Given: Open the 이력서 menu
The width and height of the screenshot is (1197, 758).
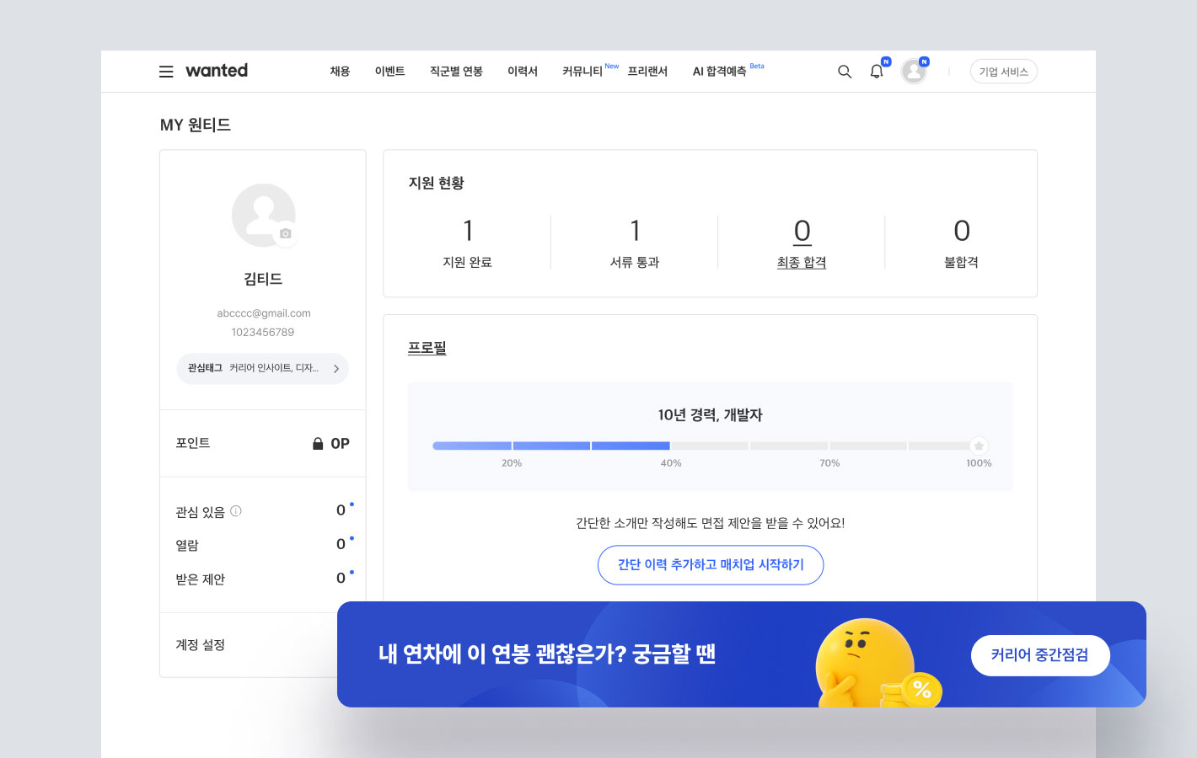Looking at the screenshot, I should pyautogui.click(x=523, y=72).
